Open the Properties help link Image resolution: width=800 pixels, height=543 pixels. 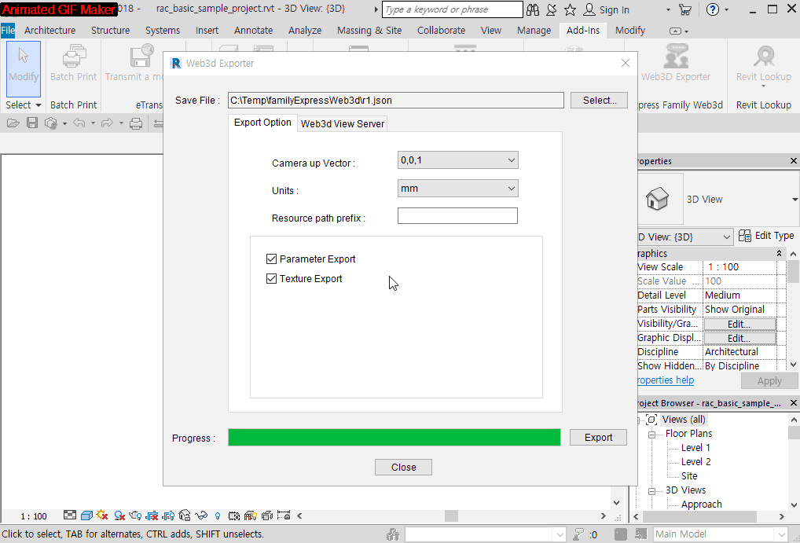point(666,380)
